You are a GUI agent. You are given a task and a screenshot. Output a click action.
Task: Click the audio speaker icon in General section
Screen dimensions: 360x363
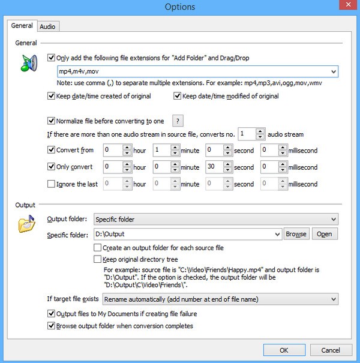click(x=28, y=63)
